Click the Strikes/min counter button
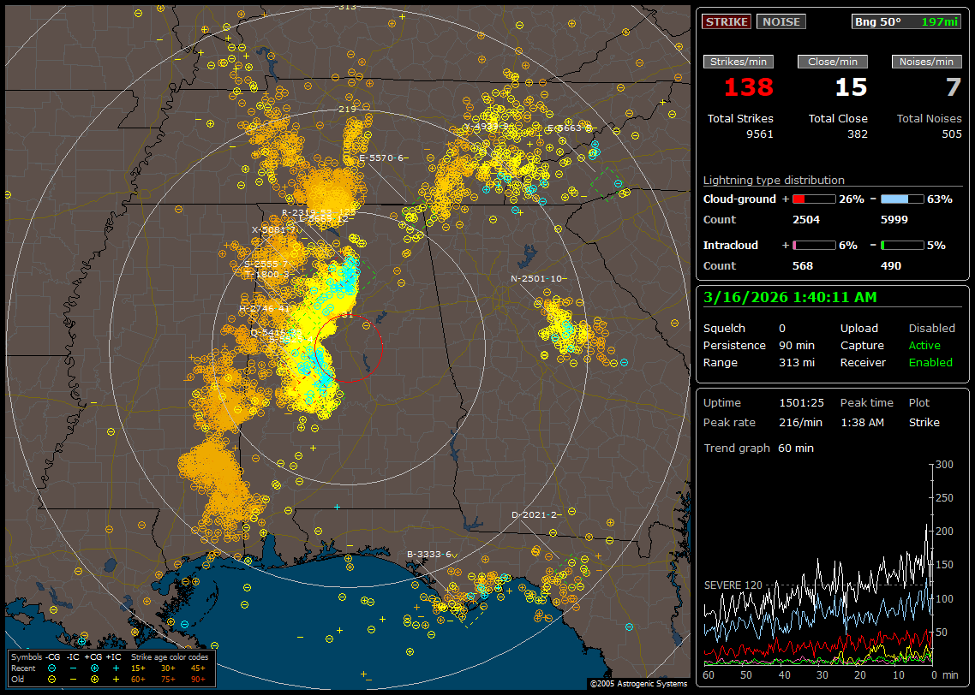The width and height of the screenshot is (975, 695). click(x=739, y=62)
